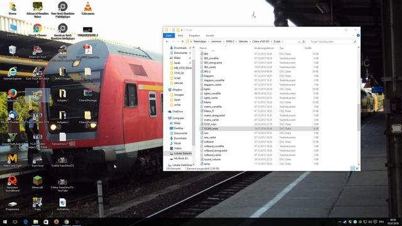
Task: Switch to details view icon in status bar
Action: [353, 168]
